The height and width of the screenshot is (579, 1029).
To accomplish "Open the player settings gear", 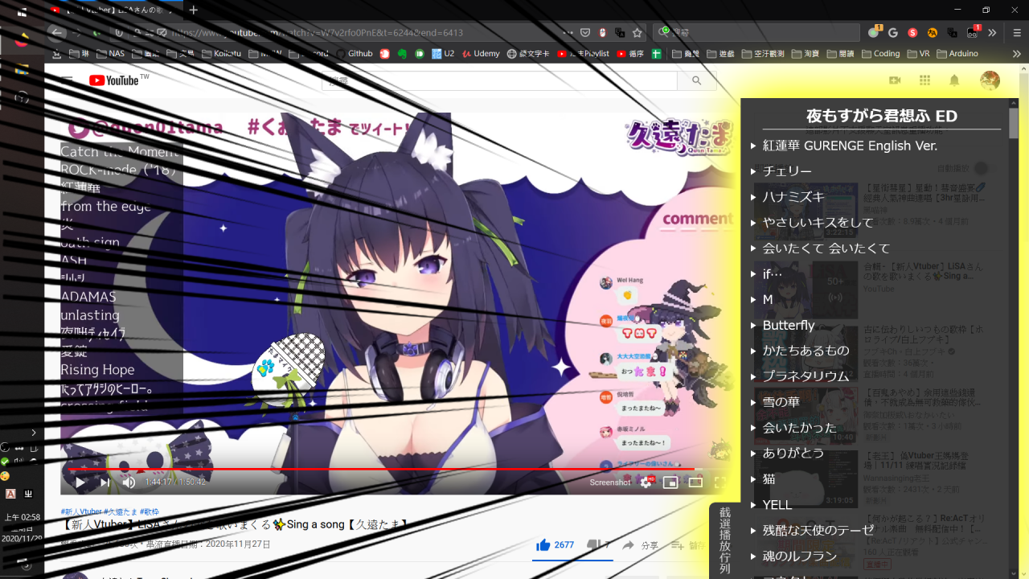I will pyautogui.click(x=646, y=482).
